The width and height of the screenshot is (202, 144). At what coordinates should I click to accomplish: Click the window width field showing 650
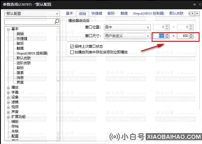click(x=159, y=36)
